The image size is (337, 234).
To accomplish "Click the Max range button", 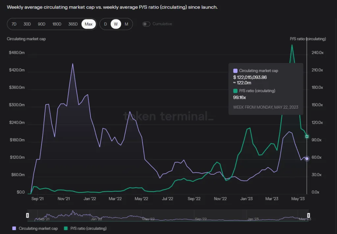I will pyautogui.click(x=88, y=24).
